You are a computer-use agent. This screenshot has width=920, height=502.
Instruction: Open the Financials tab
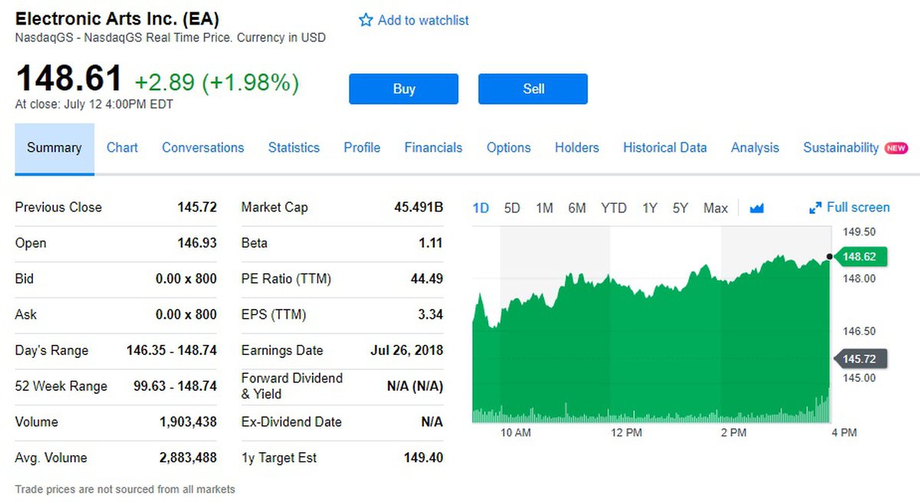click(433, 148)
